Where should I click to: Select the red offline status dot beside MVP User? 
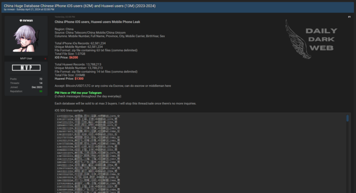(x=46, y=59)
